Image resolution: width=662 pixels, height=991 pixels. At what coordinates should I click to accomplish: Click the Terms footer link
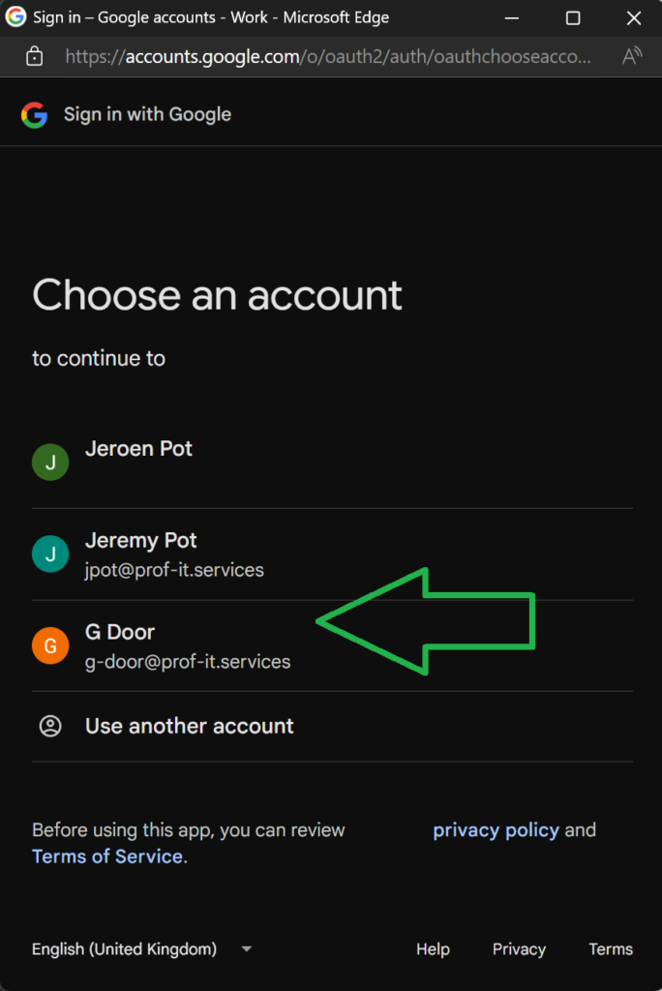coord(611,949)
